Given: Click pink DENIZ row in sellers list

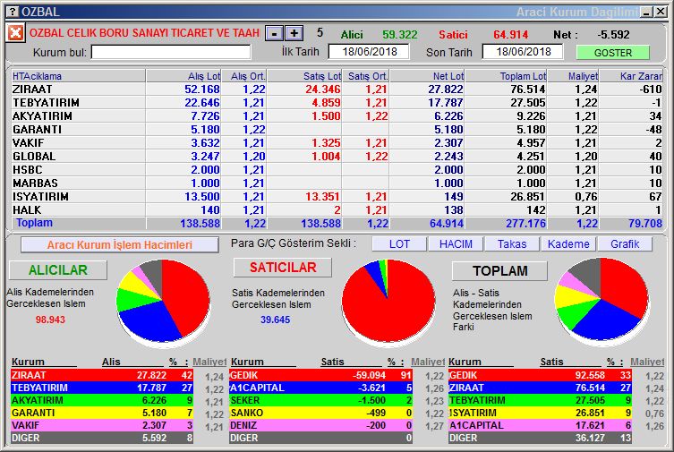Looking at the screenshot, I should tap(320, 425).
